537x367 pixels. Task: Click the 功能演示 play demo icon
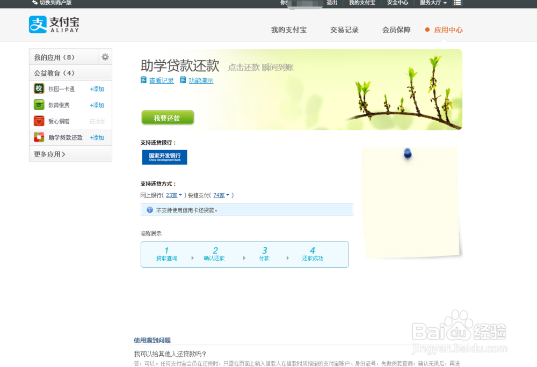tap(183, 80)
